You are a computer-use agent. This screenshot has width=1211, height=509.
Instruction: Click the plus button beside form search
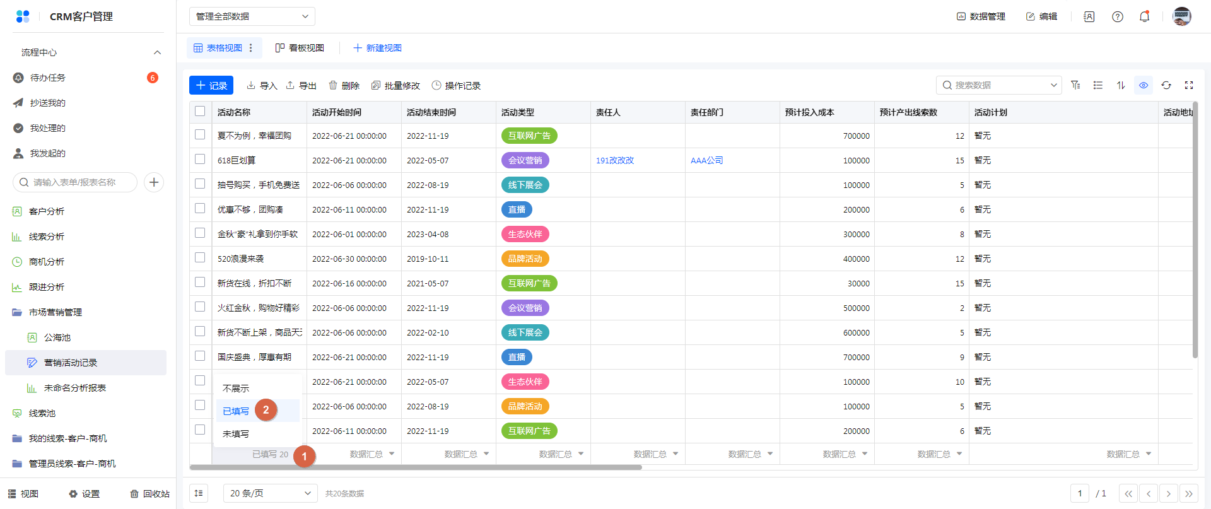[x=154, y=182]
